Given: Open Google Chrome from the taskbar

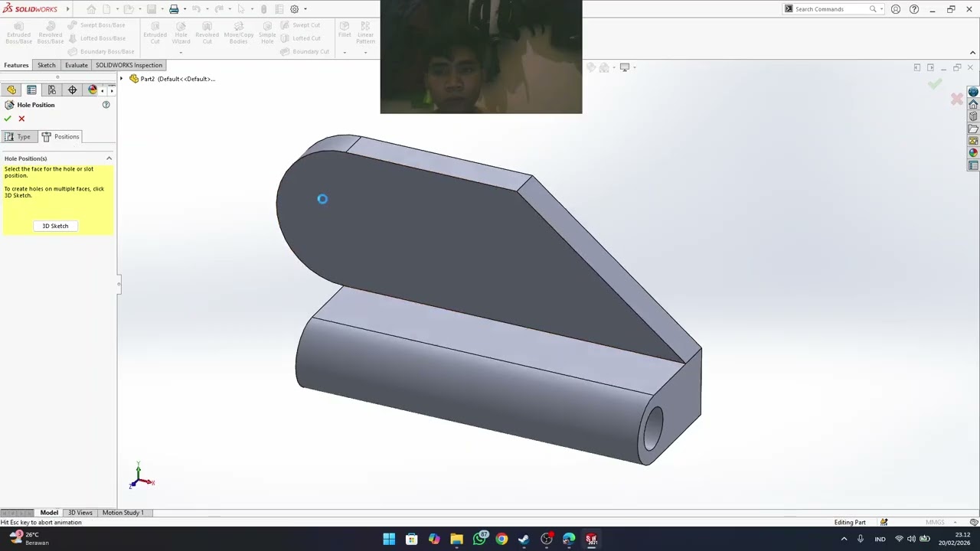Looking at the screenshot, I should tap(501, 539).
